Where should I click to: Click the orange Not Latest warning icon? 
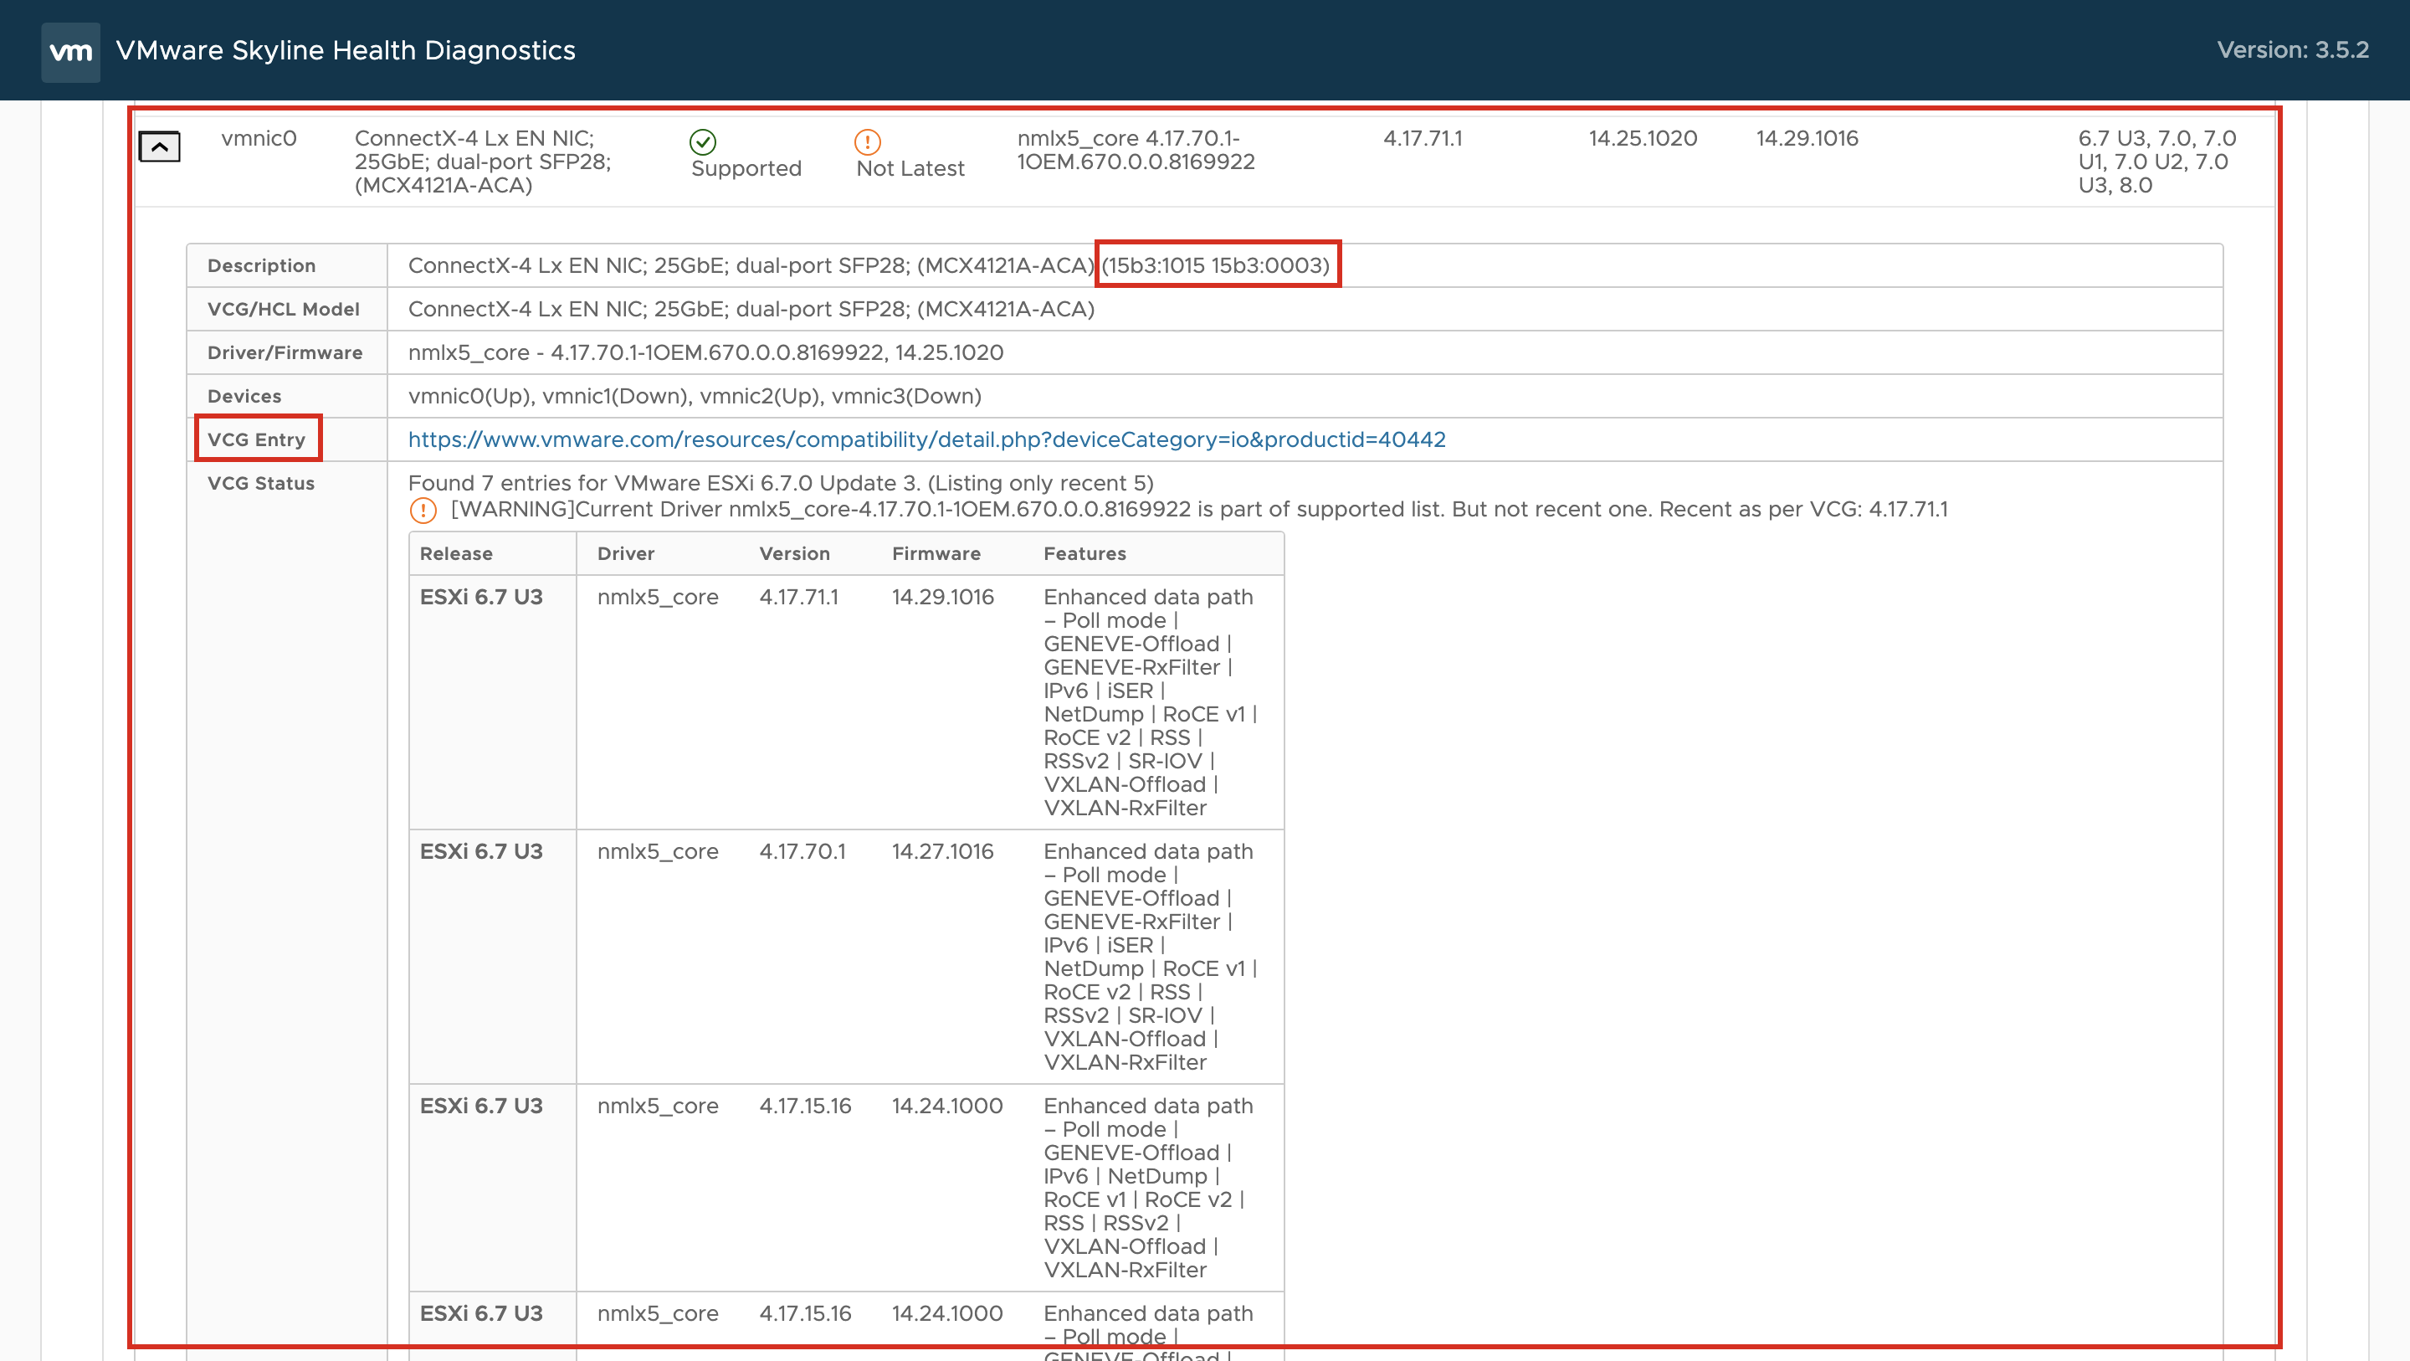click(x=867, y=141)
